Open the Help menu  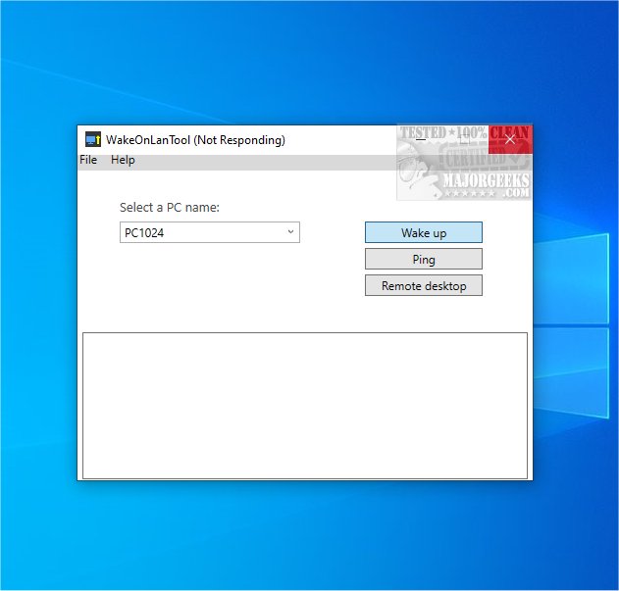[x=123, y=160]
